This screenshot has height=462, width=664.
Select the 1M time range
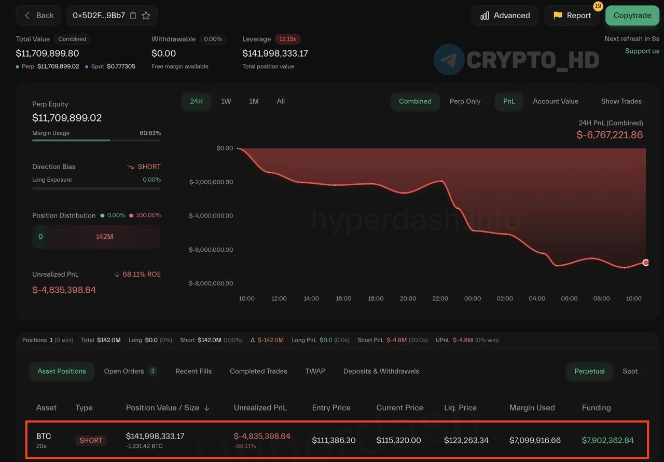click(x=254, y=101)
